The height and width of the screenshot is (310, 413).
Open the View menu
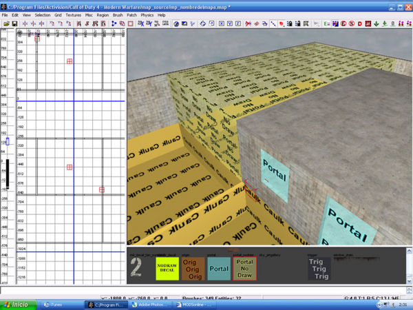pos(27,15)
